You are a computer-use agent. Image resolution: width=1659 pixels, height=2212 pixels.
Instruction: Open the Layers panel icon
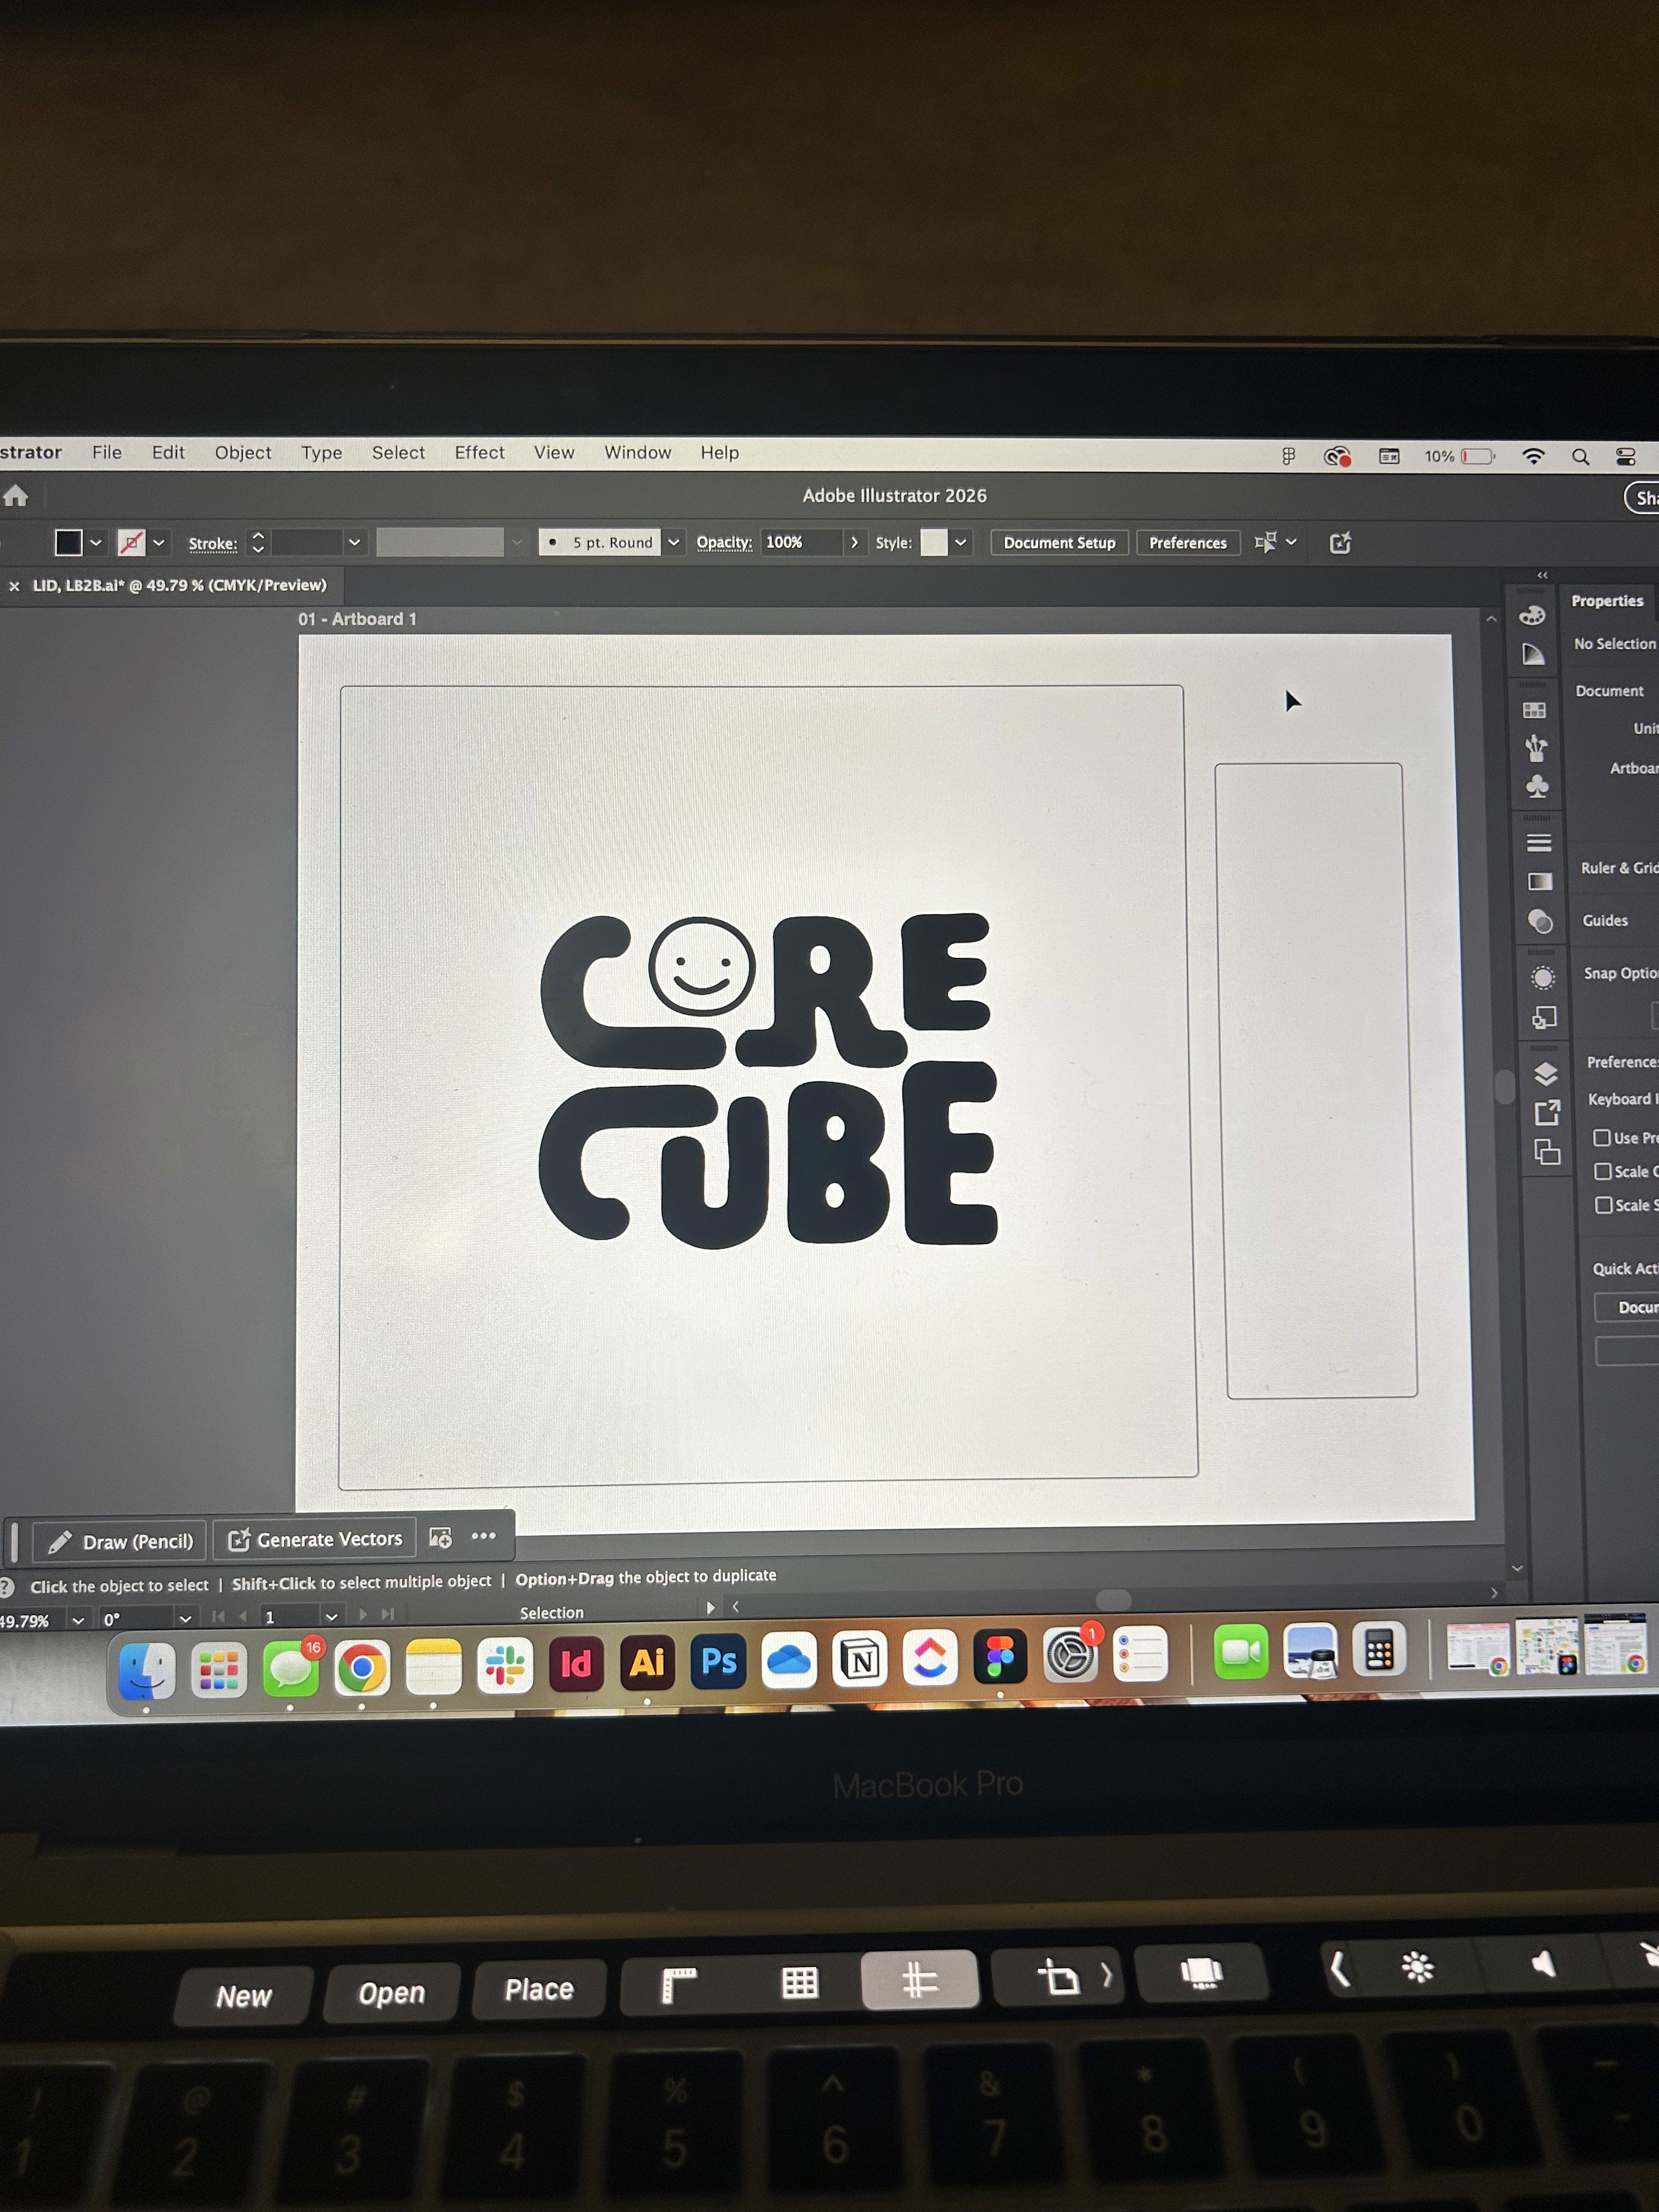coord(1546,1074)
